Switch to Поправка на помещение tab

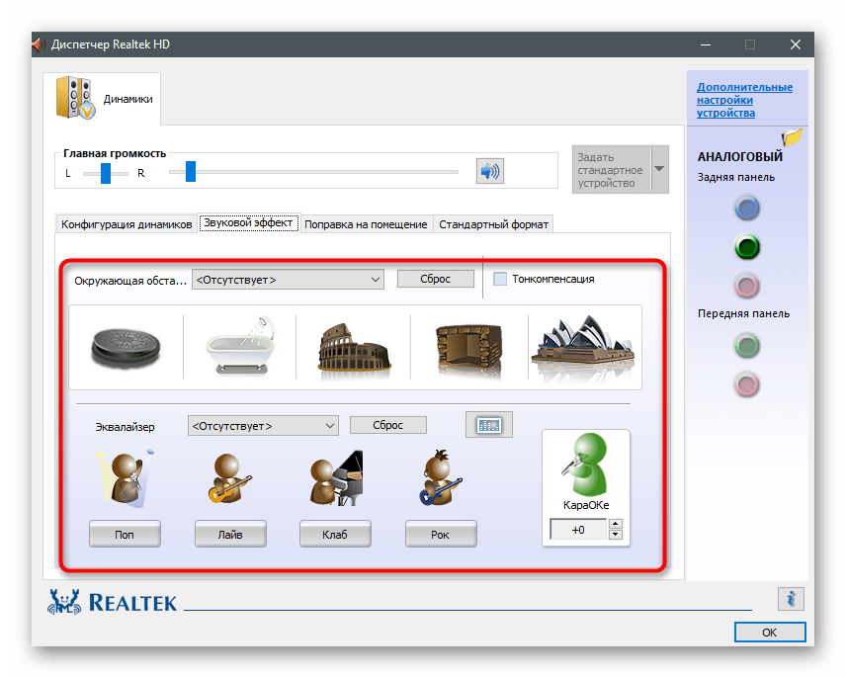coord(366,224)
